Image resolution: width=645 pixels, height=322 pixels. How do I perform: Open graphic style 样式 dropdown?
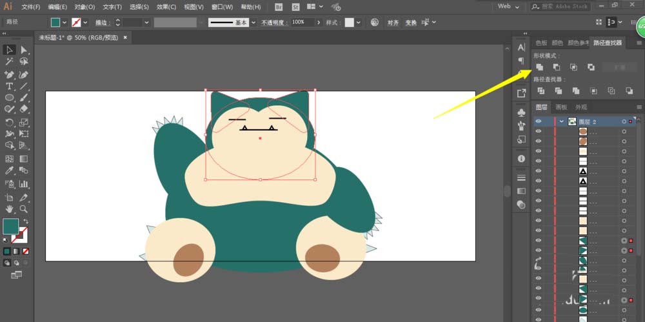(x=359, y=23)
